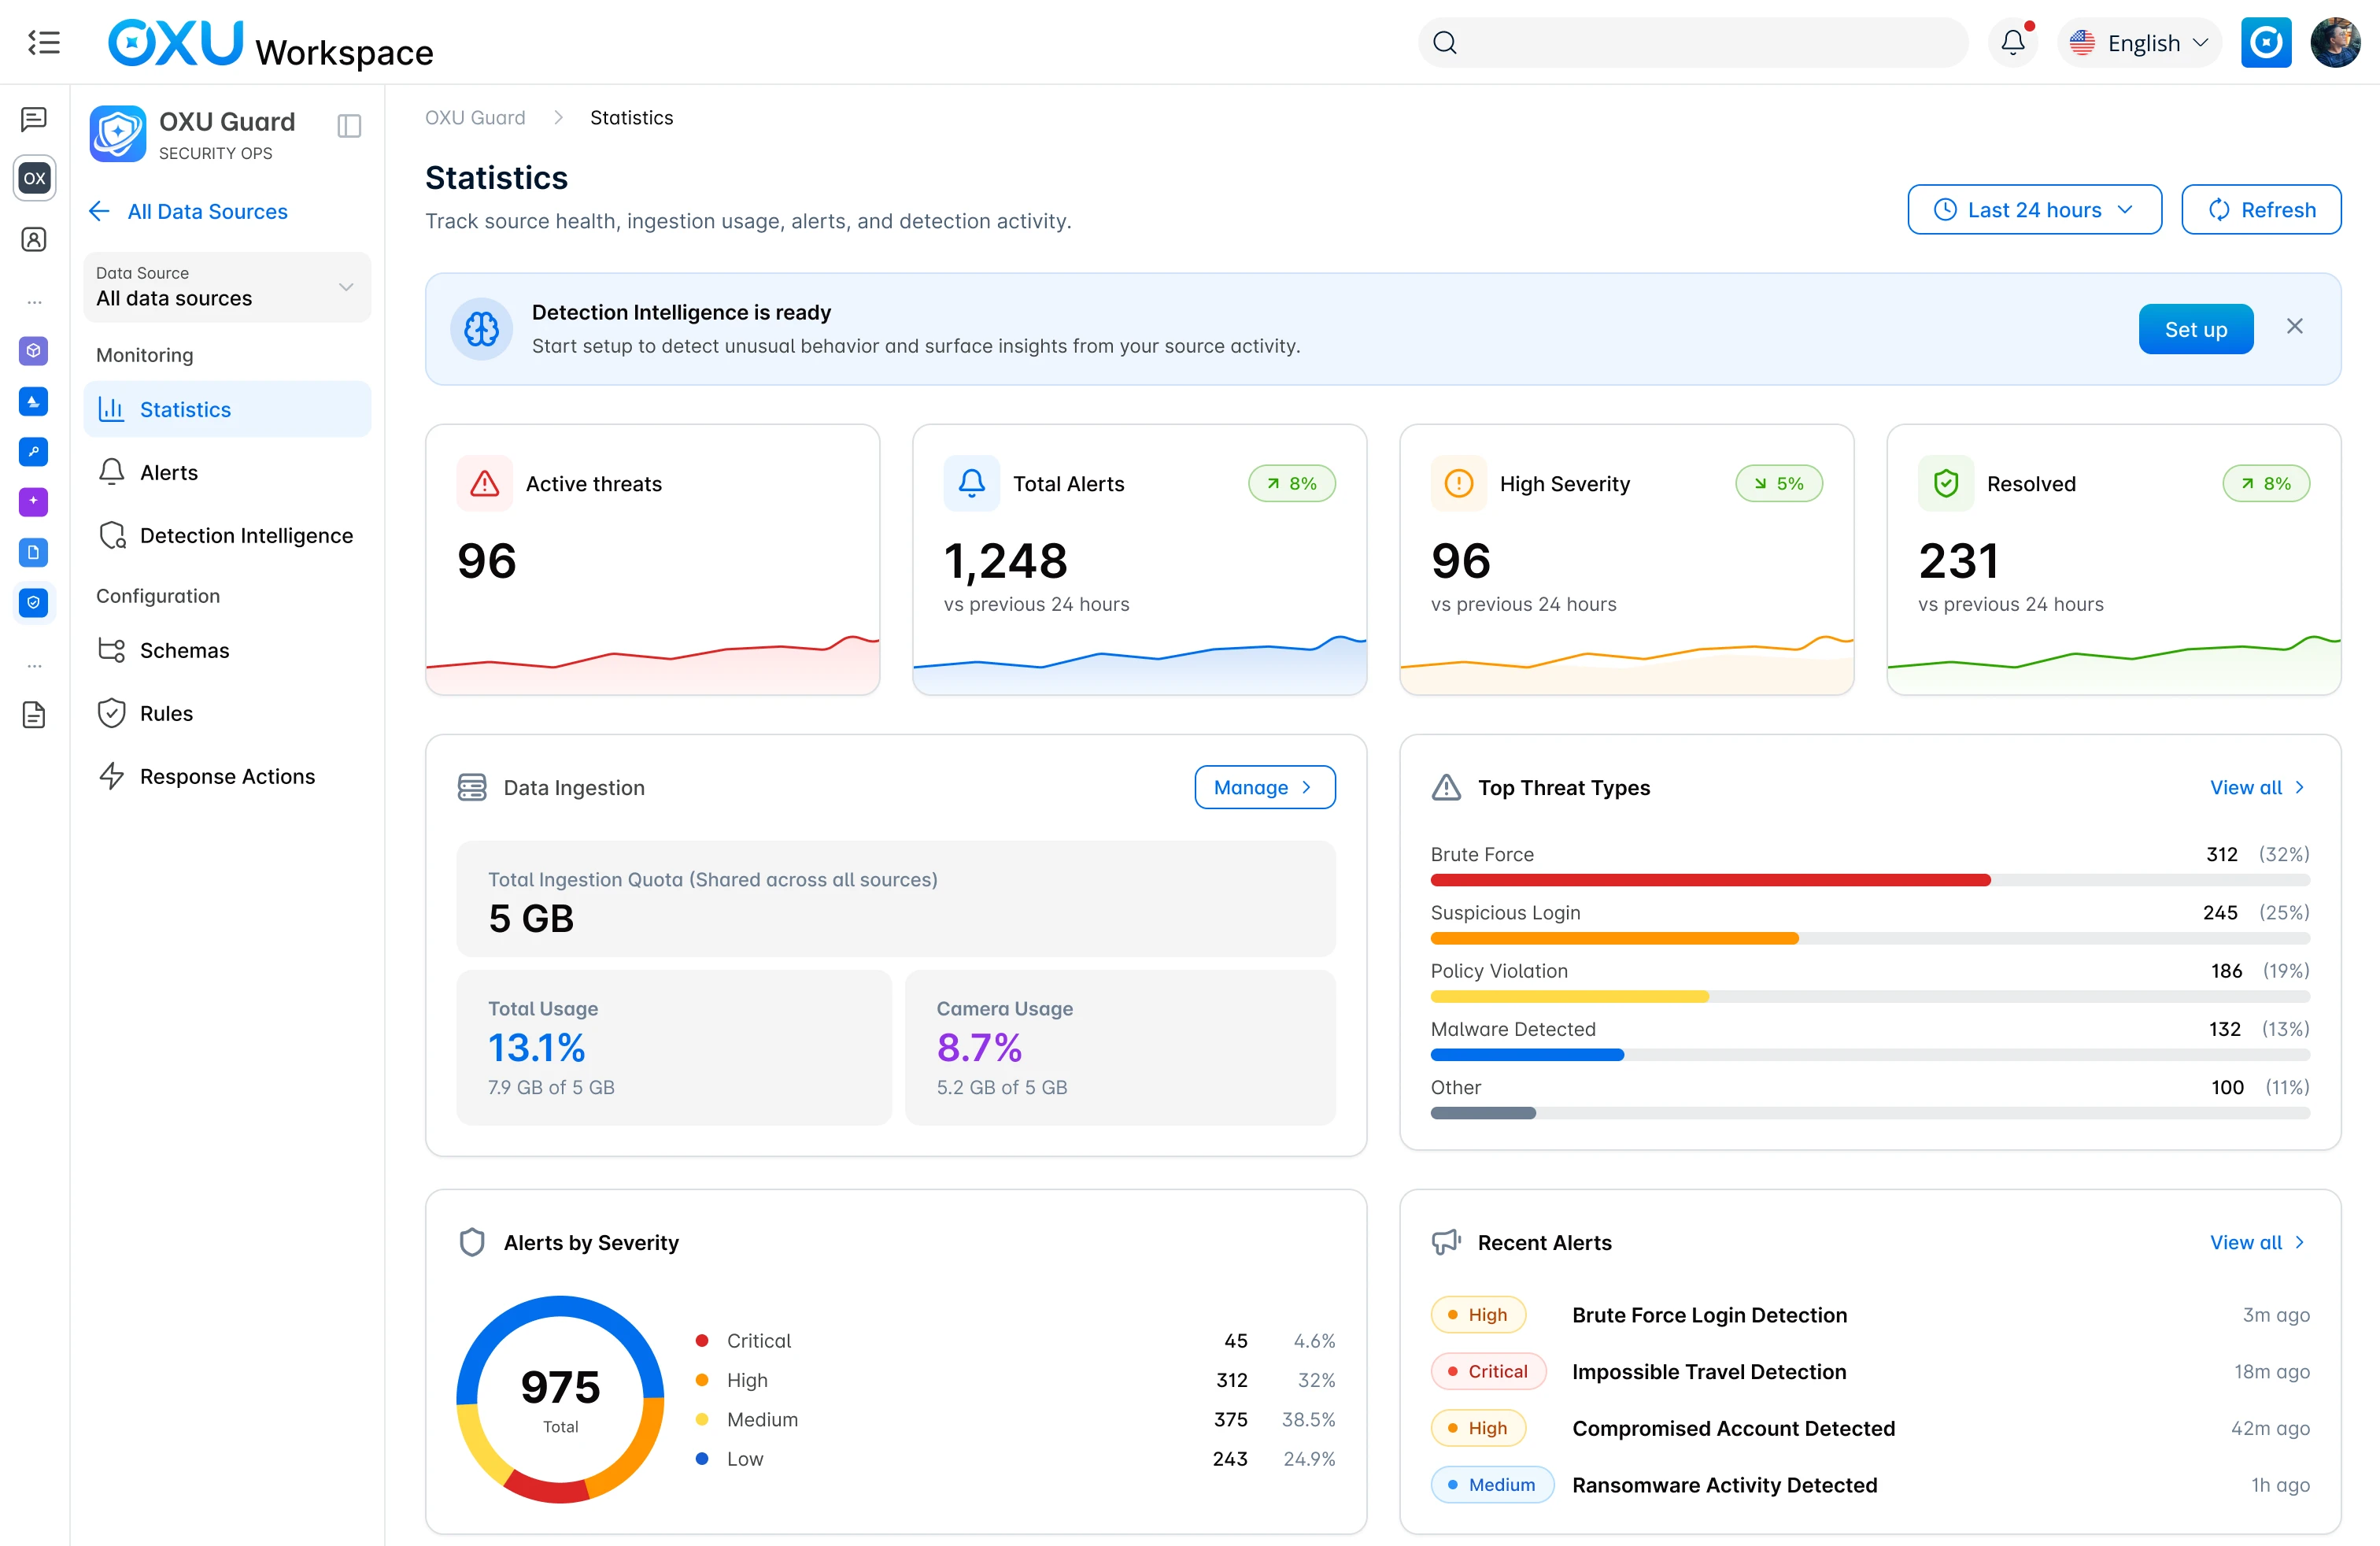Click the Detection Intelligence brain icon
The width and height of the screenshot is (2380, 1546).
[481, 329]
